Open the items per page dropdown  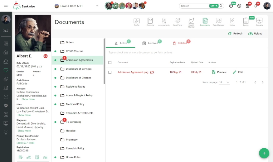click(x=224, y=82)
